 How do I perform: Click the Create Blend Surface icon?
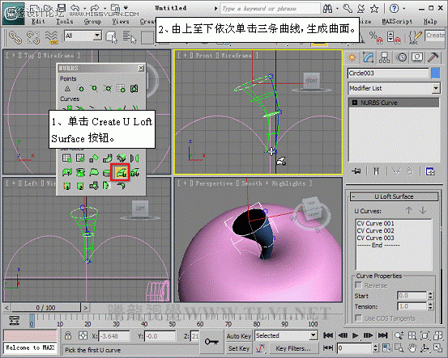108,158
